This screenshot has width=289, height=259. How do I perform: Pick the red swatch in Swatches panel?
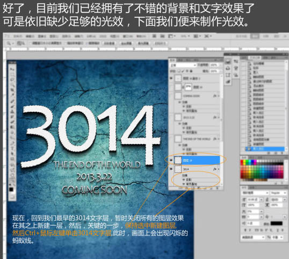pyautogui.click(x=242, y=162)
